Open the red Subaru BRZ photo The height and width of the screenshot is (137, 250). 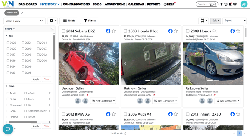click(x=89, y=63)
